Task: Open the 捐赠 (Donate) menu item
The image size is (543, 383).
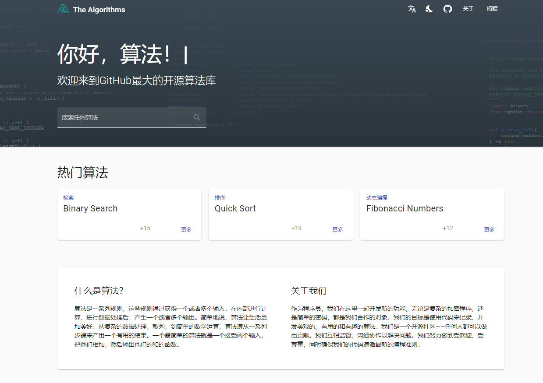Action: pos(492,9)
